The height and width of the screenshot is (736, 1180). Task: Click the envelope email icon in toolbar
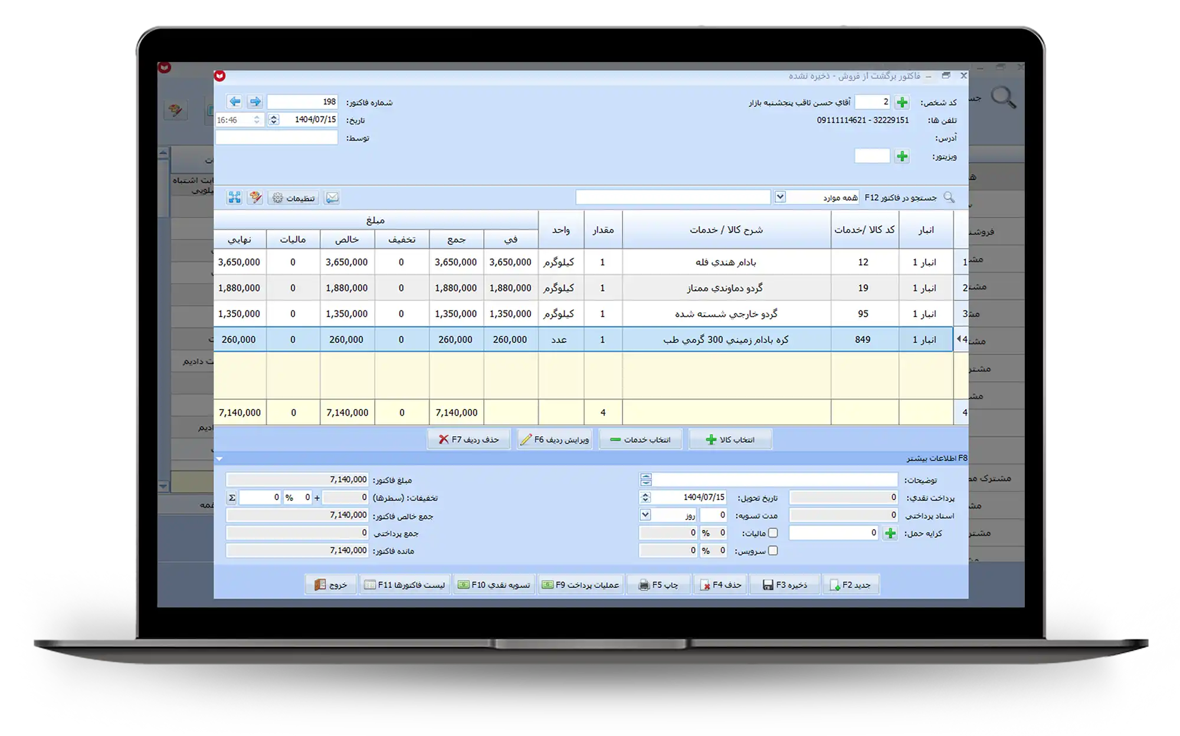[332, 198]
